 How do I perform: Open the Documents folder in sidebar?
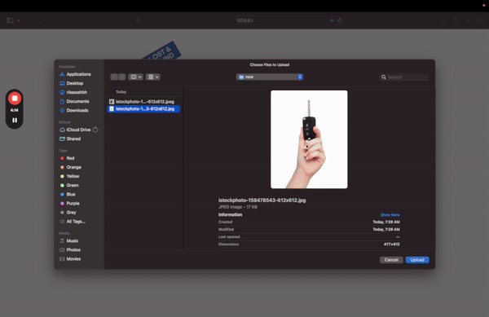[x=74, y=101]
